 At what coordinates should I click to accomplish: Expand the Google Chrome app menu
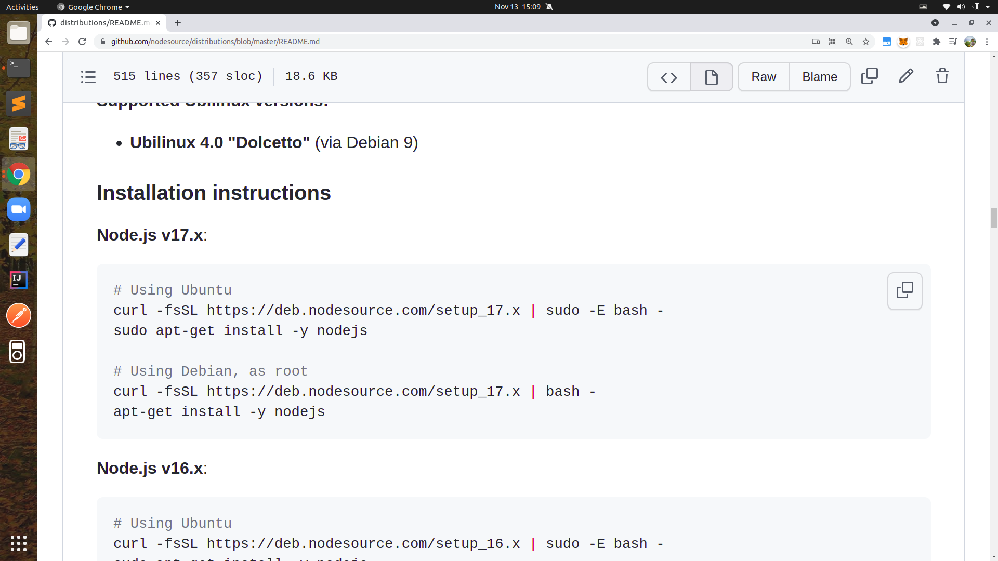(x=95, y=7)
